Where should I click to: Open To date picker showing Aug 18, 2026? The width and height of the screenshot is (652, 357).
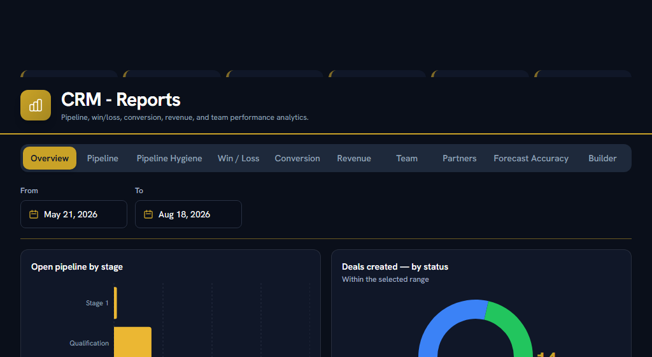click(188, 214)
